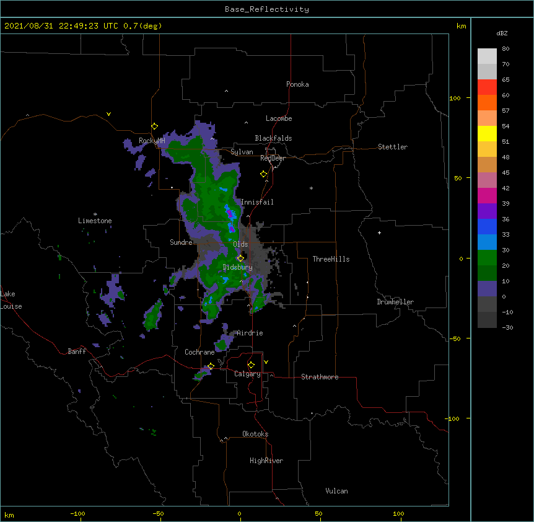Click the white cross marker east of ThreeHills
Screen dimensions: 534x522
379,232
